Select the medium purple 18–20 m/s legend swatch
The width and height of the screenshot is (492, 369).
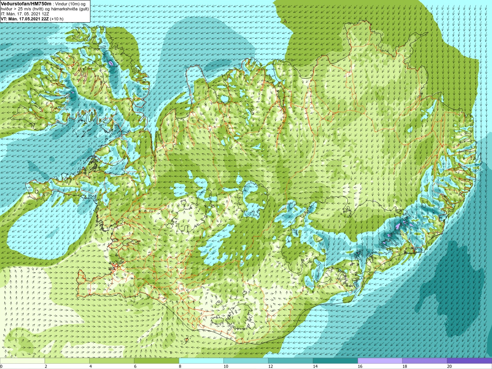pos(425,361)
